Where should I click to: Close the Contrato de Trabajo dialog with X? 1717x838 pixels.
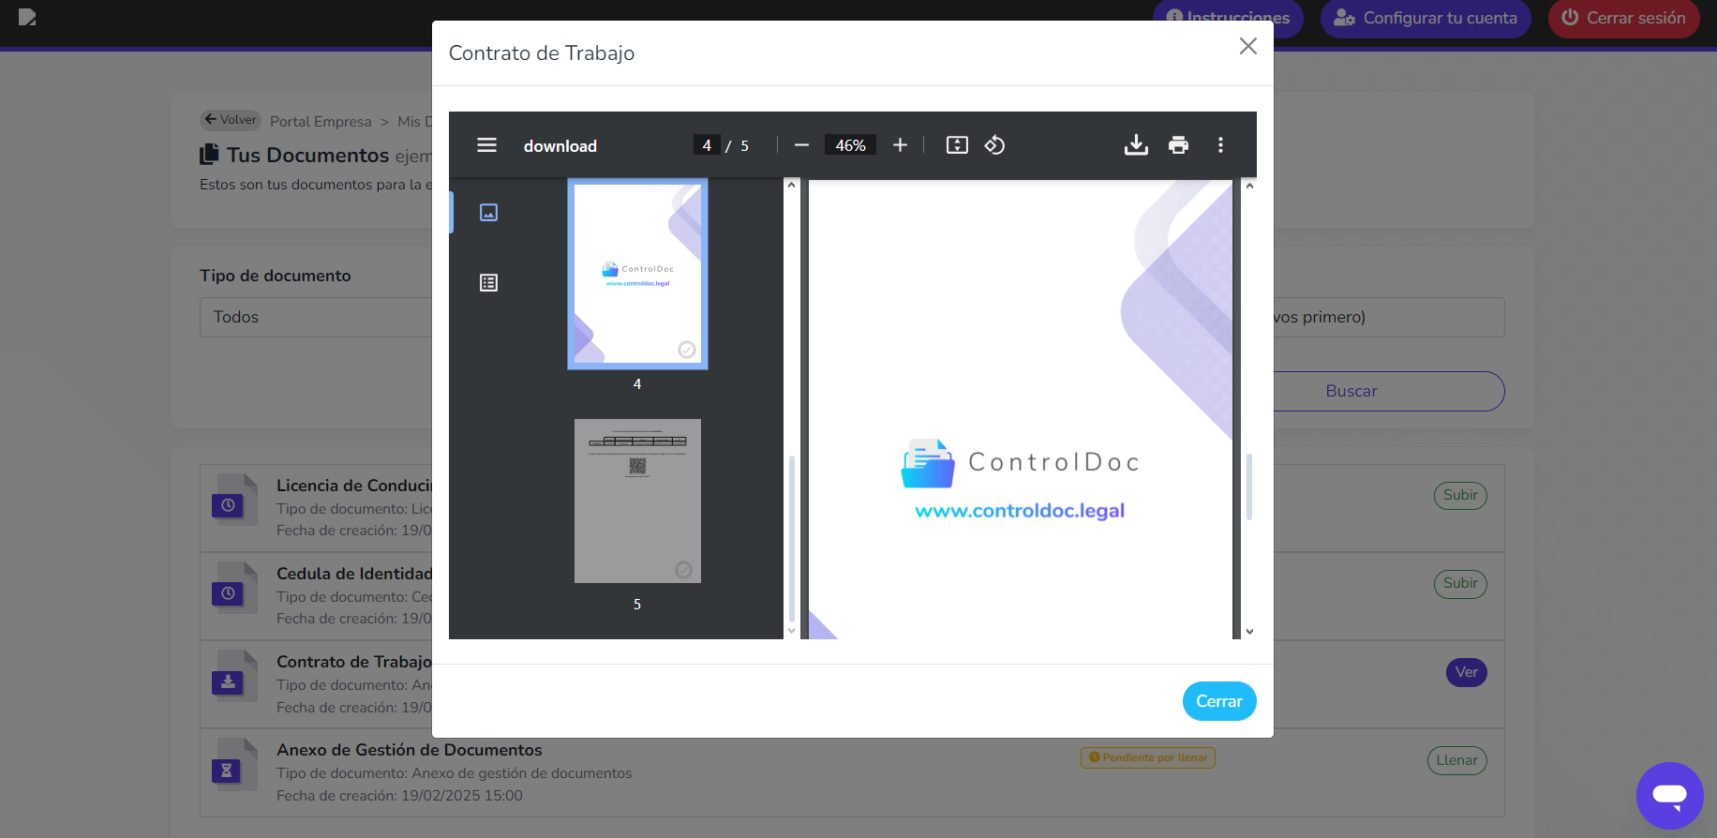pos(1247,46)
